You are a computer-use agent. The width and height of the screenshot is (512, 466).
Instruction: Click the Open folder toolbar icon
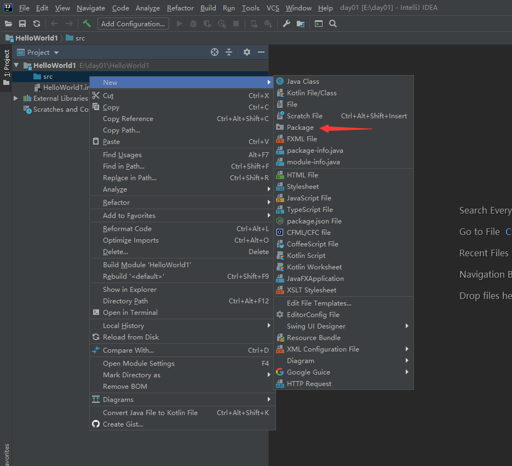point(9,24)
